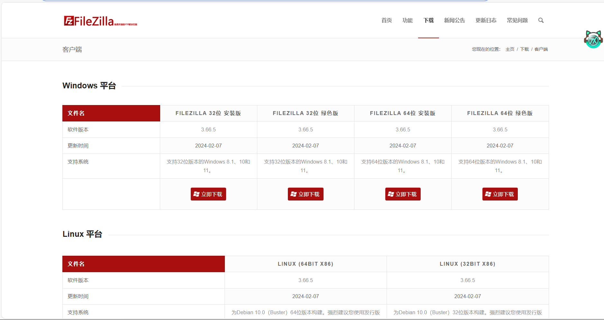Click Debian 64位 build description text
604x320 pixels.
tap(306, 312)
